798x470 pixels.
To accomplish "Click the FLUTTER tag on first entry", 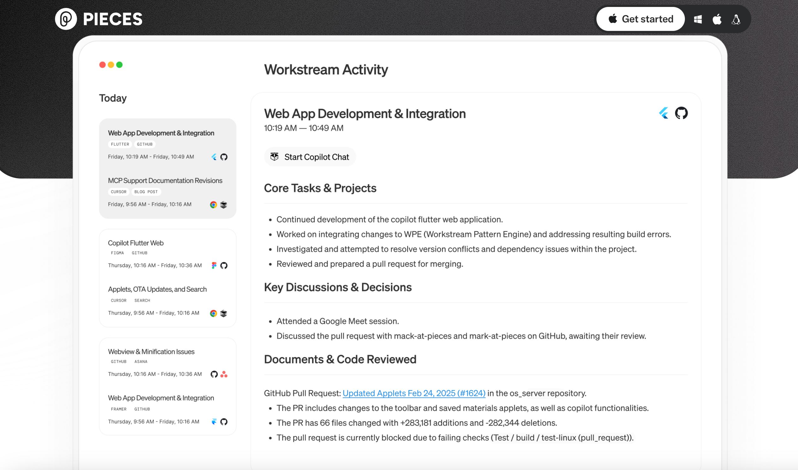I will [120, 144].
